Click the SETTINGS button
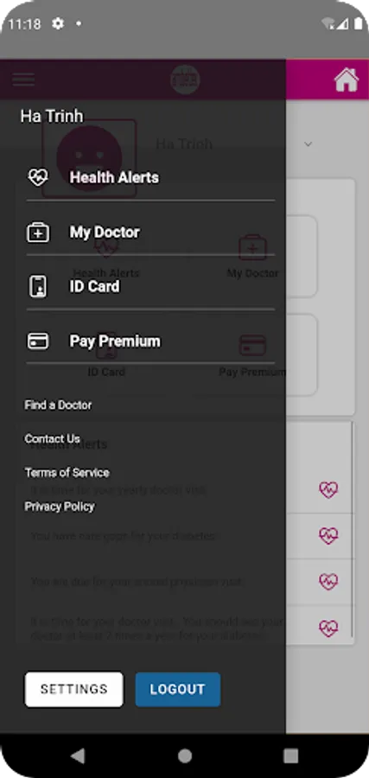Screen dimensions: 369x778 (74, 689)
